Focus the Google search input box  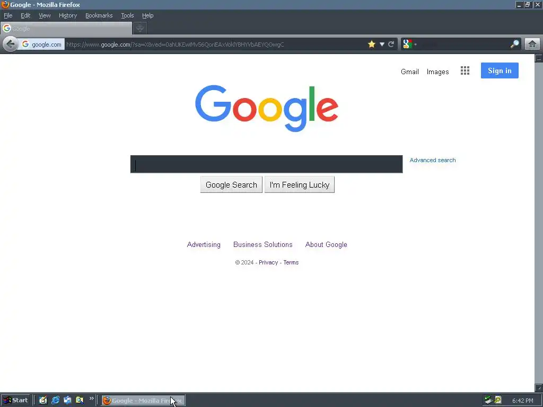click(x=266, y=164)
